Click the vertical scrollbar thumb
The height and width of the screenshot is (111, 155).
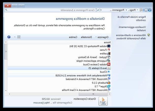pos(6,52)
